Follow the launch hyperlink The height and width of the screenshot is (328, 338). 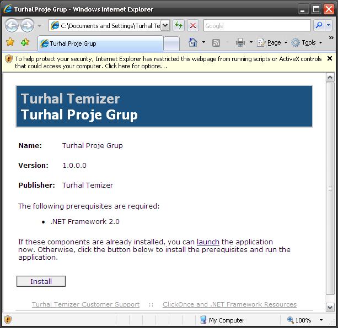(x=208, y=242)
